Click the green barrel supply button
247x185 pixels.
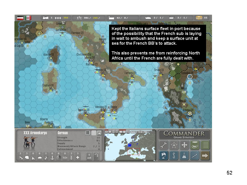coord(195,145)
